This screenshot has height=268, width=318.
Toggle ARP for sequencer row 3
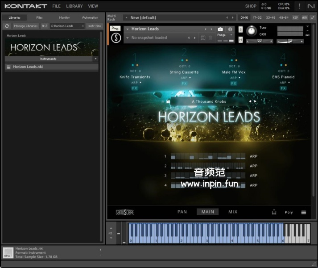click(x=253, y=176)
